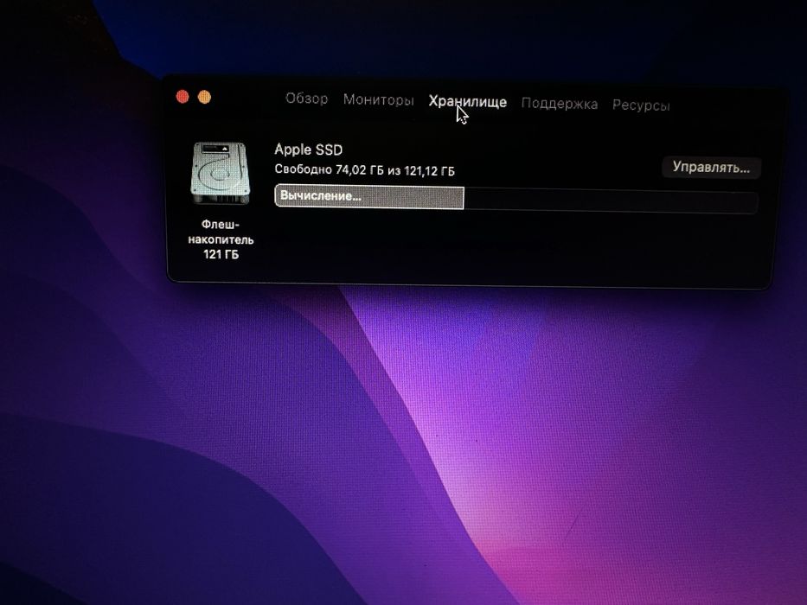Click the Вычисление... storage progress bar
This screenshot has height=605, width=807.
click(x=516, y=199)
